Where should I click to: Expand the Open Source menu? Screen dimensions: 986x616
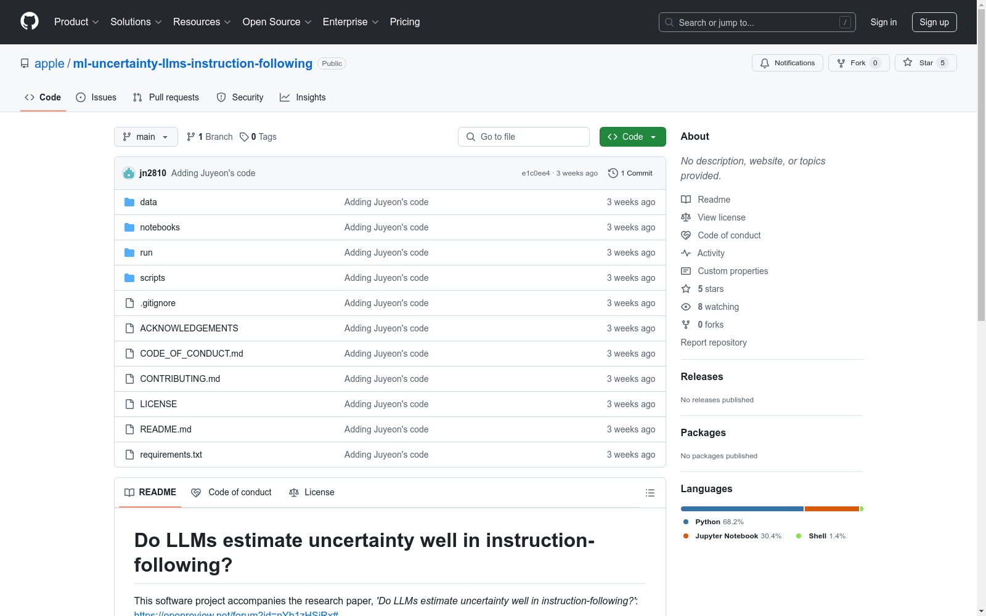tap(277, 22)
